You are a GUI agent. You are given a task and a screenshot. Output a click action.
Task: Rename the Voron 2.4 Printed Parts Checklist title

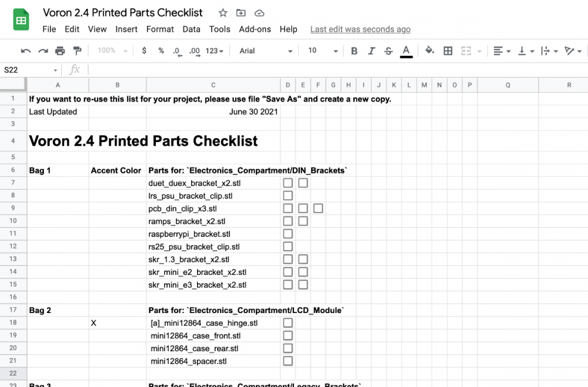tap(123, 13)
